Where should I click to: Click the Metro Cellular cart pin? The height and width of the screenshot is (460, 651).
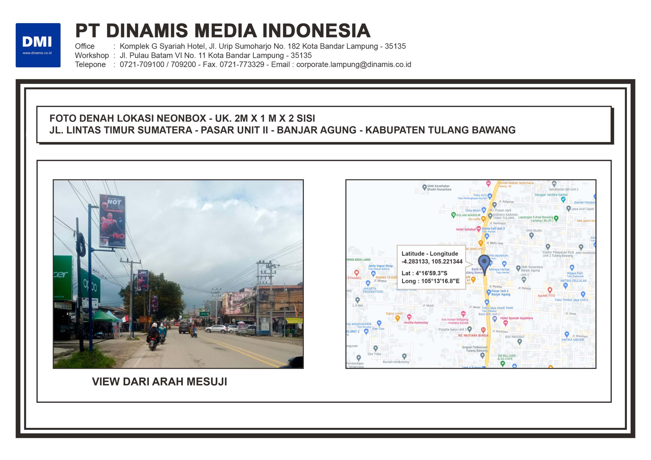tap(565, 285)
